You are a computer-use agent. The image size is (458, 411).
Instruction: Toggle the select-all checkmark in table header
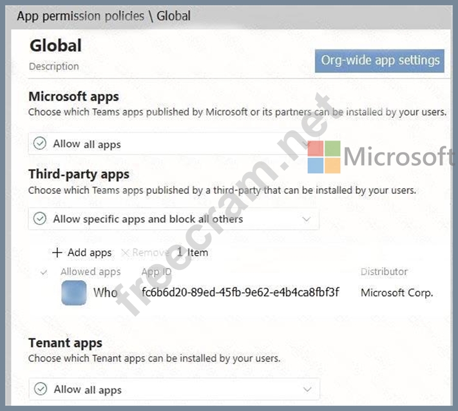44,272
